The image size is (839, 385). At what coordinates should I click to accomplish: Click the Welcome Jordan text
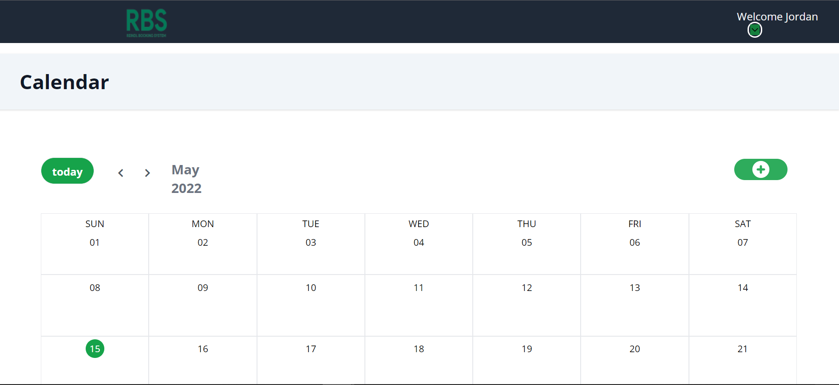click(x=777, y=17)
